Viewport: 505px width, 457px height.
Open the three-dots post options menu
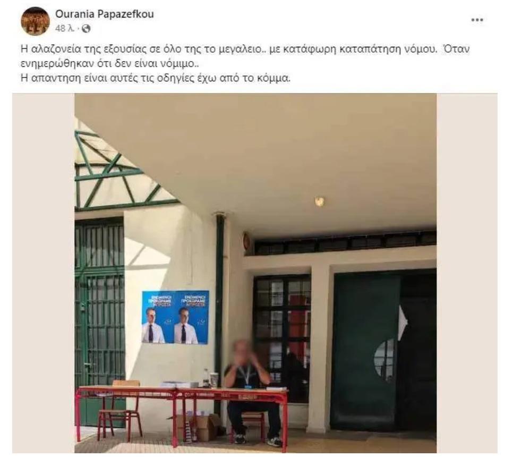click(x=477, y=20)
